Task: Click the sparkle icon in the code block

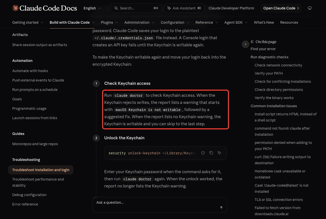Action: coord(219,153)
